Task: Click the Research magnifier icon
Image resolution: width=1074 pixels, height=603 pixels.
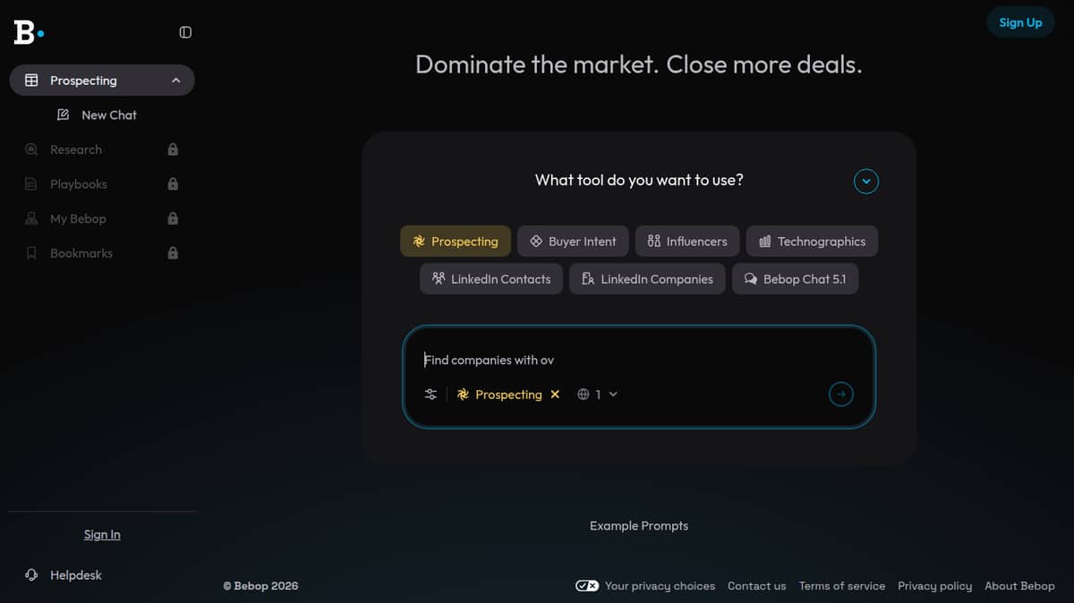Action: coord(31,149)
